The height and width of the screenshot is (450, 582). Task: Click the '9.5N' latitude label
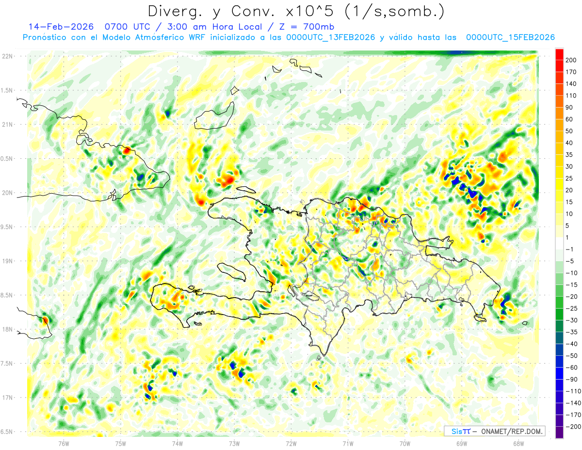click(x=7, y=227)
